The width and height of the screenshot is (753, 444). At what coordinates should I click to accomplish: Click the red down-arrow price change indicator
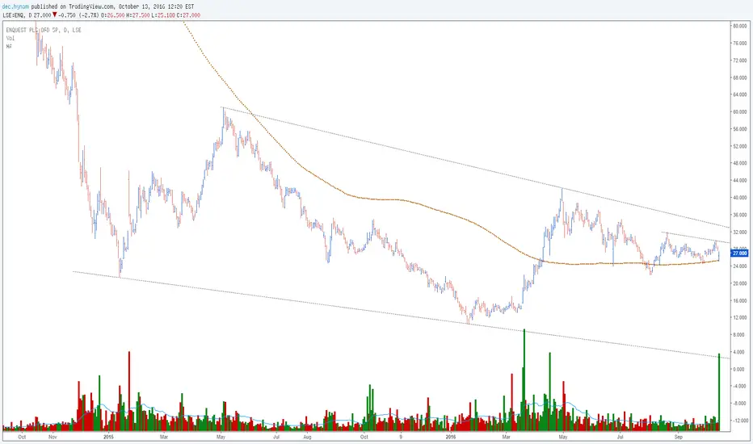(55, 15)
